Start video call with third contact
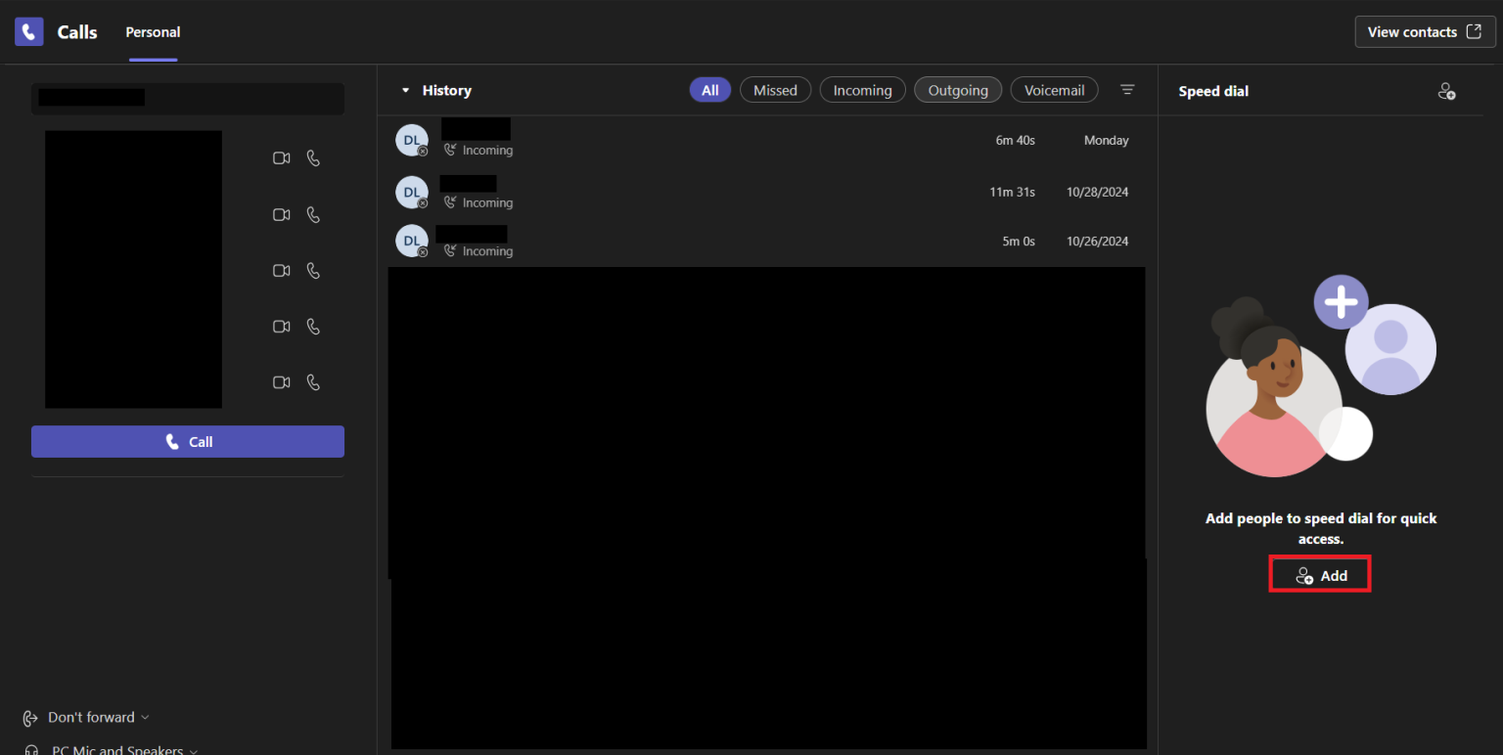This screenshot has height=755, width=1503. click(x=281, y=271)
